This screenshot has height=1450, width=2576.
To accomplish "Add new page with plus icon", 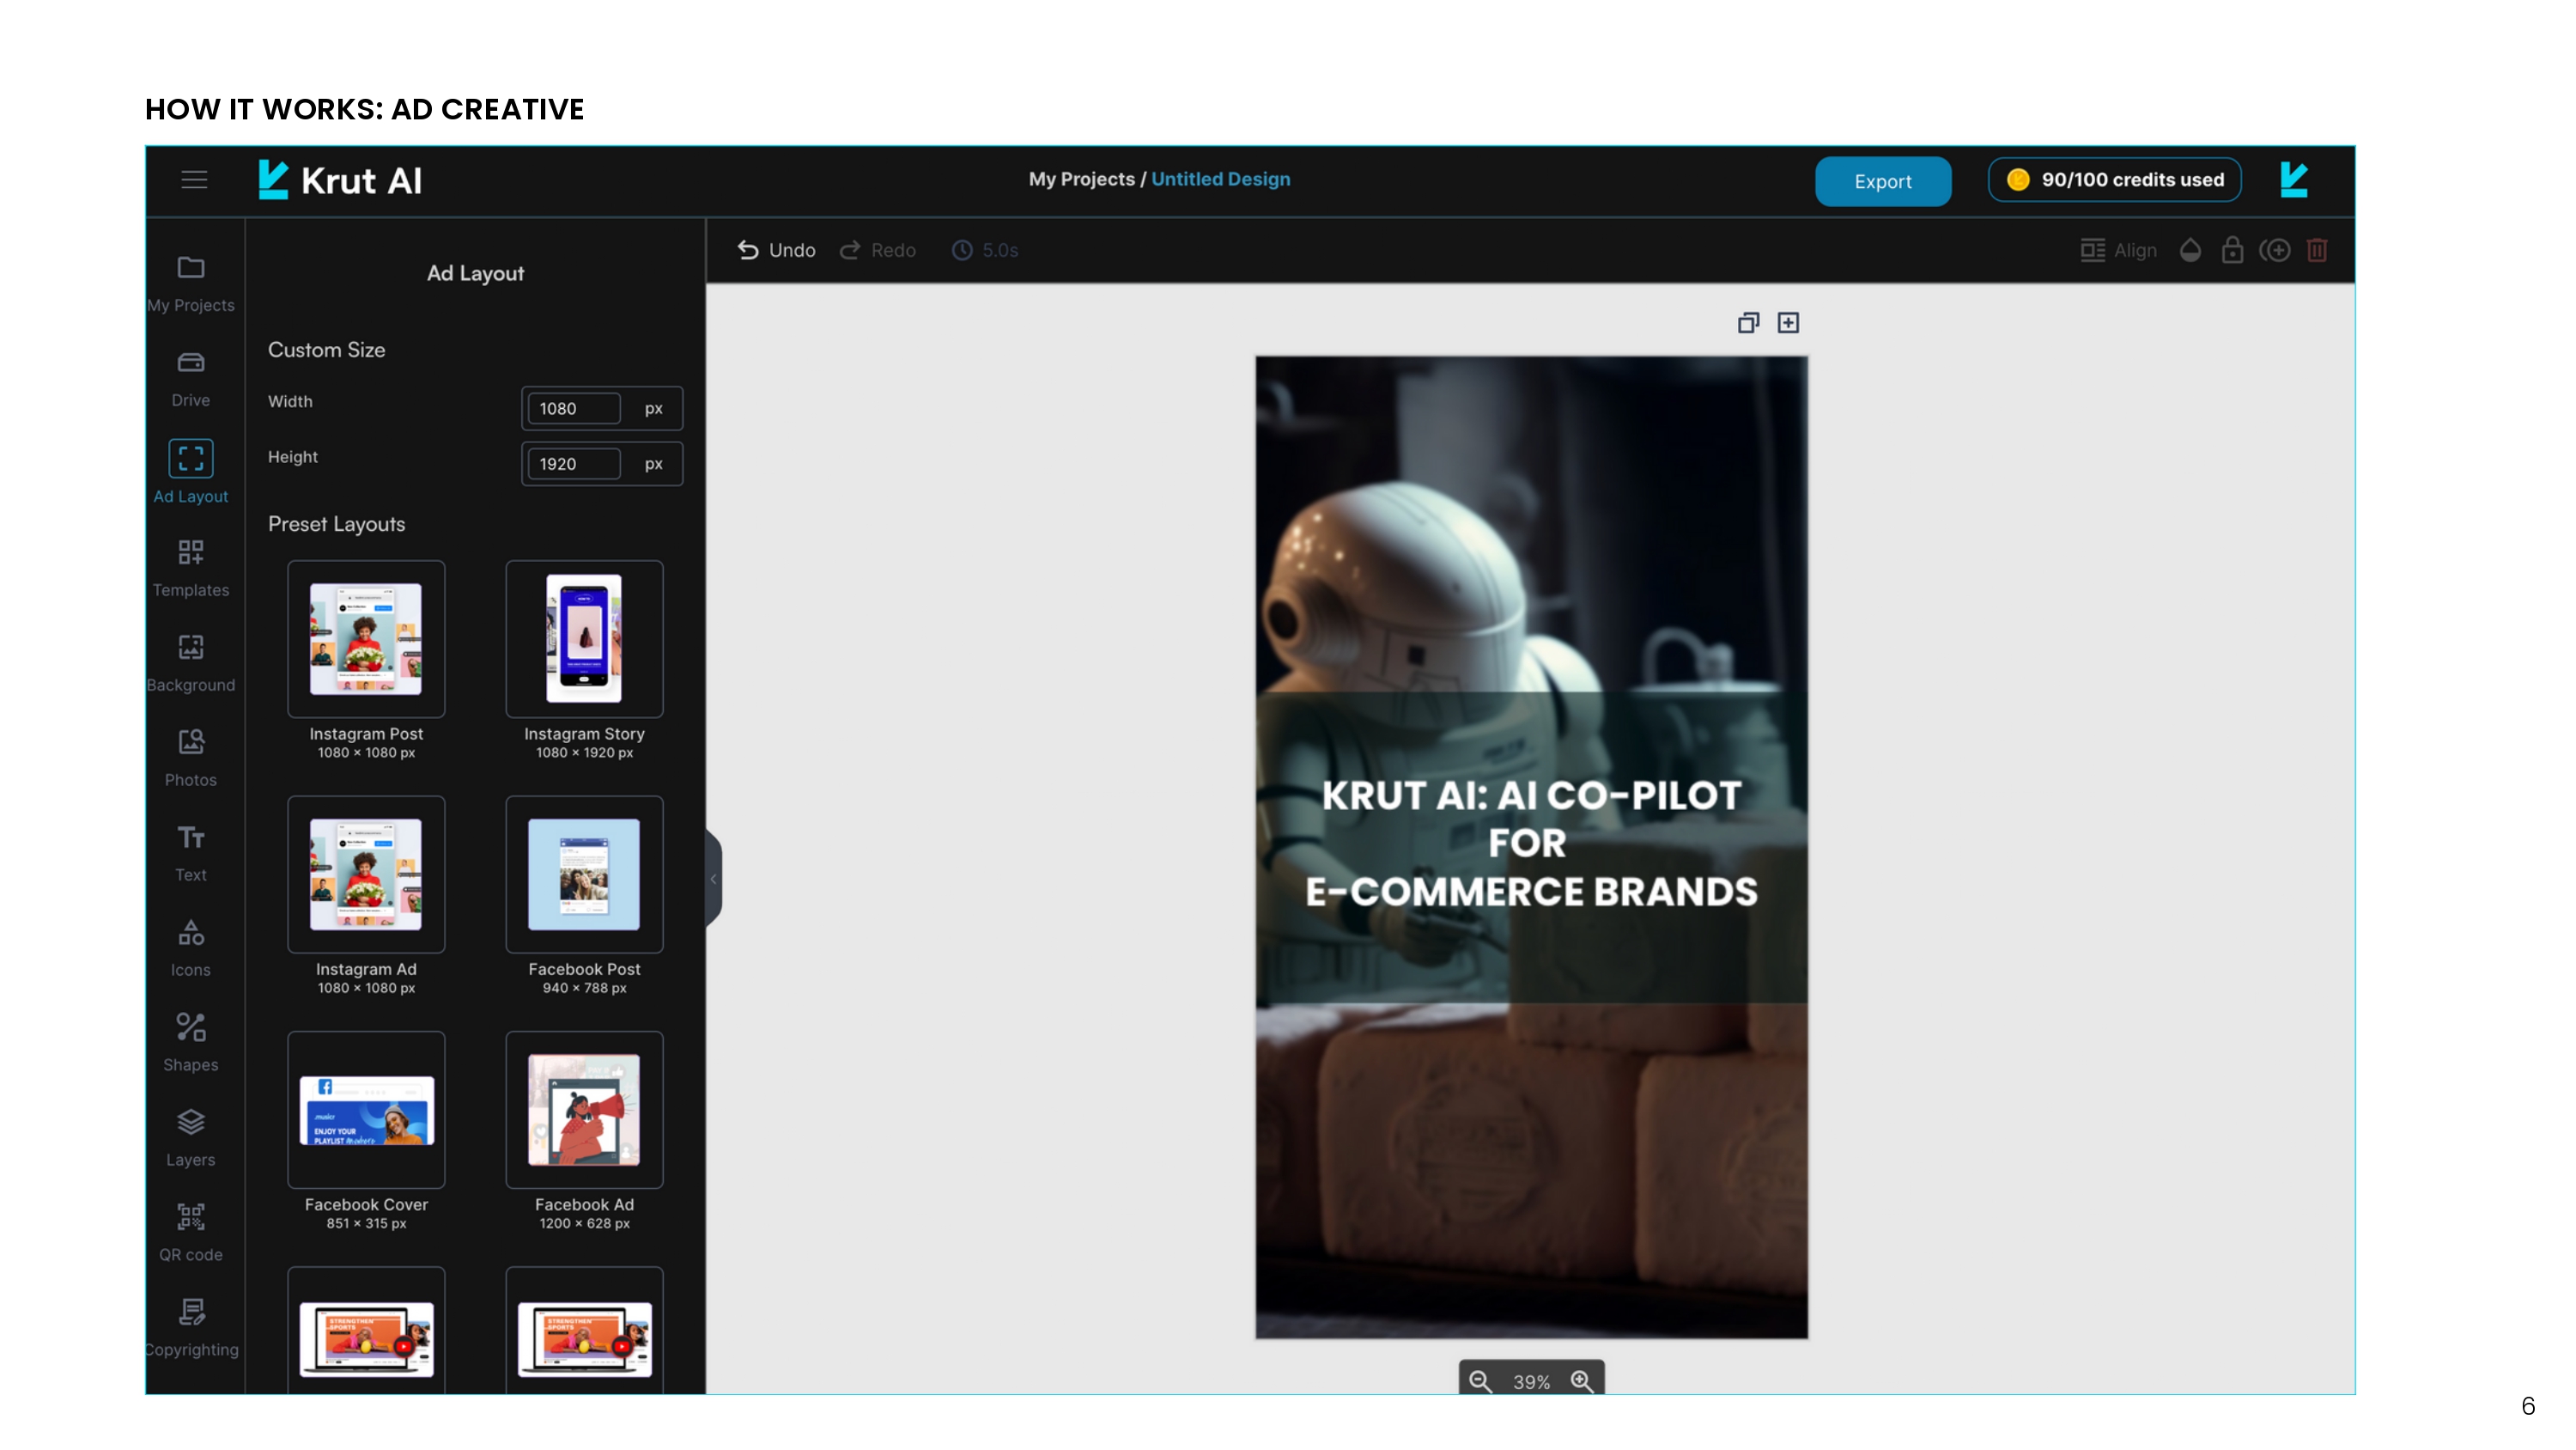I will coord(1788,323).
